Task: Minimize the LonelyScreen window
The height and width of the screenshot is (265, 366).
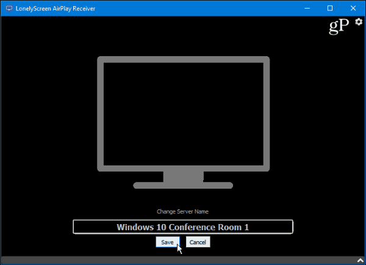Action: coord(307,9)
